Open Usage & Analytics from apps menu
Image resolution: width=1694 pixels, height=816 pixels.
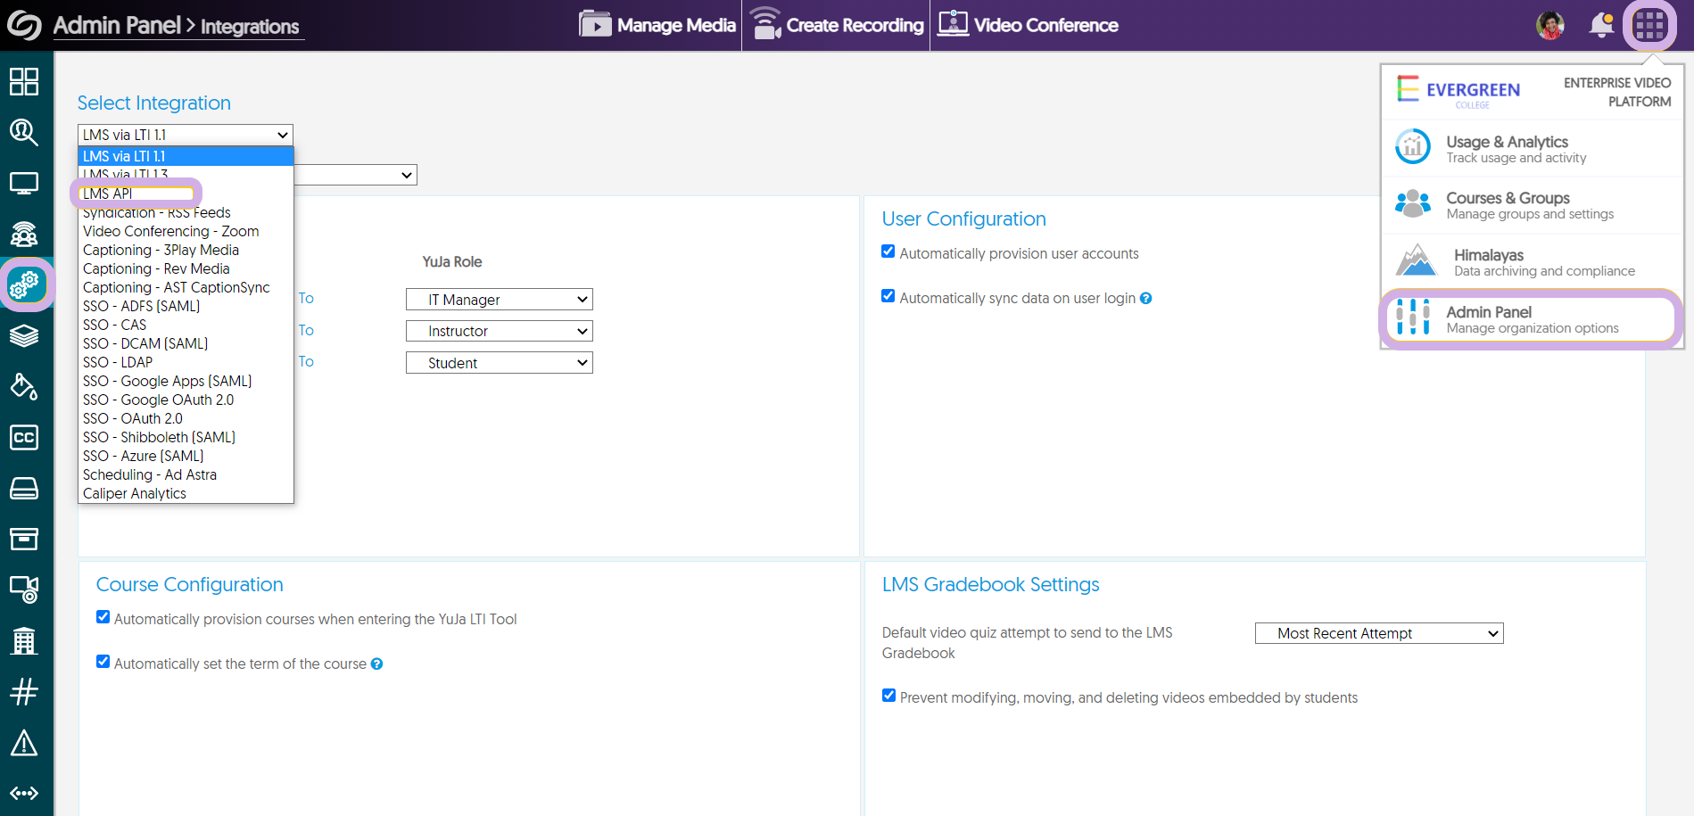(x=1532, y=148)
